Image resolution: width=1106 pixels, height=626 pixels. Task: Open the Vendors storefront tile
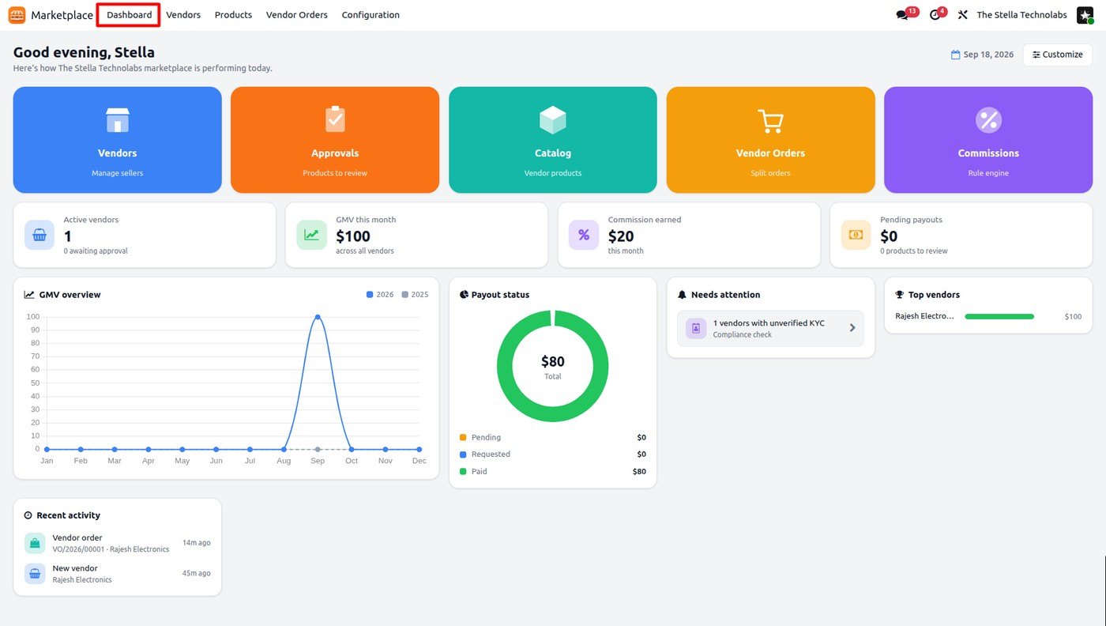(118, 140)
